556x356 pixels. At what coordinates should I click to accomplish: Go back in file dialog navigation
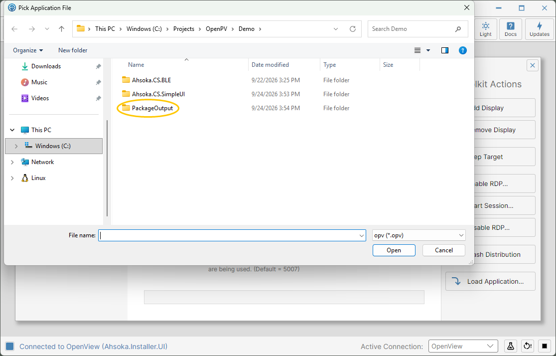[14, 29]
